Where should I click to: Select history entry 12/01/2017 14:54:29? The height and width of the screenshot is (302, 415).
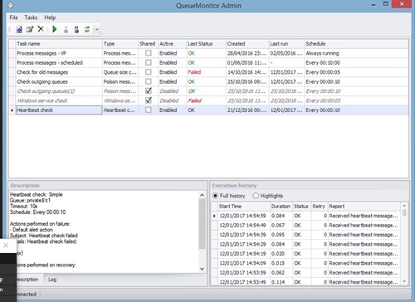305,244
